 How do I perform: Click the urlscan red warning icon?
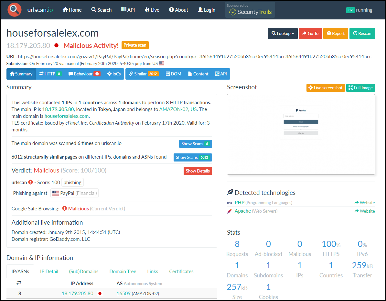30,182
